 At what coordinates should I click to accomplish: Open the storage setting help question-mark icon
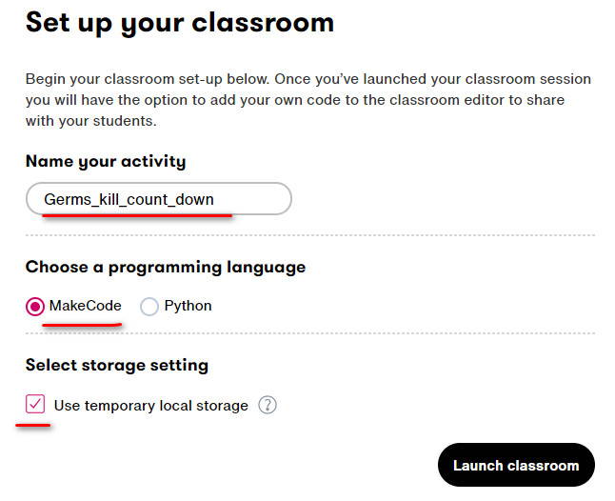click(268, 405)
